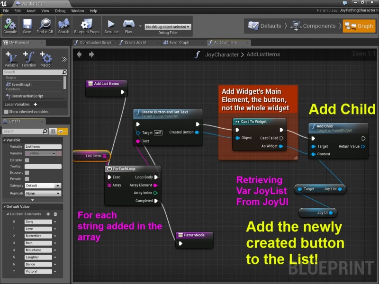Toggle array type button beside string

(x=59, y=153)
